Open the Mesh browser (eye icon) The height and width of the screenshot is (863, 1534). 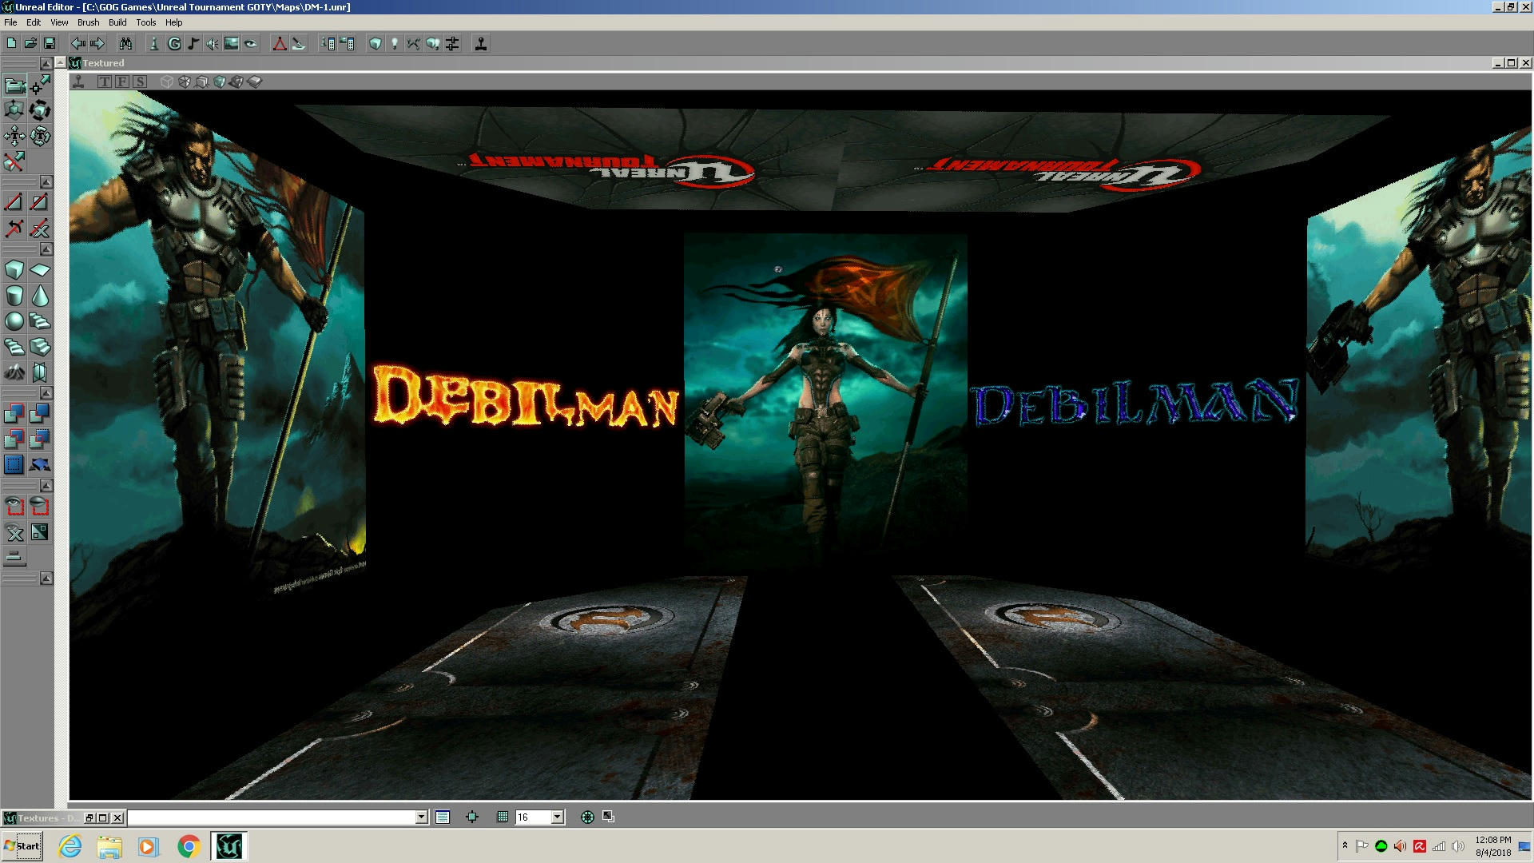coord(251,43)
